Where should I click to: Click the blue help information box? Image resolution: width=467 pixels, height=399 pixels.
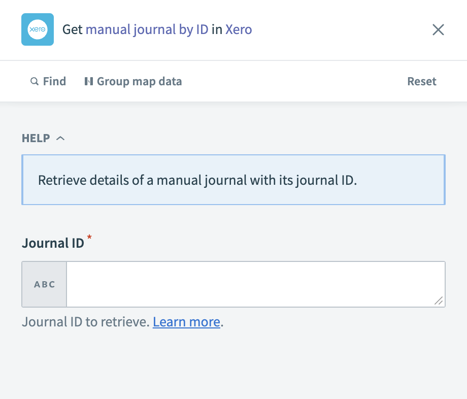click(233, 180)
